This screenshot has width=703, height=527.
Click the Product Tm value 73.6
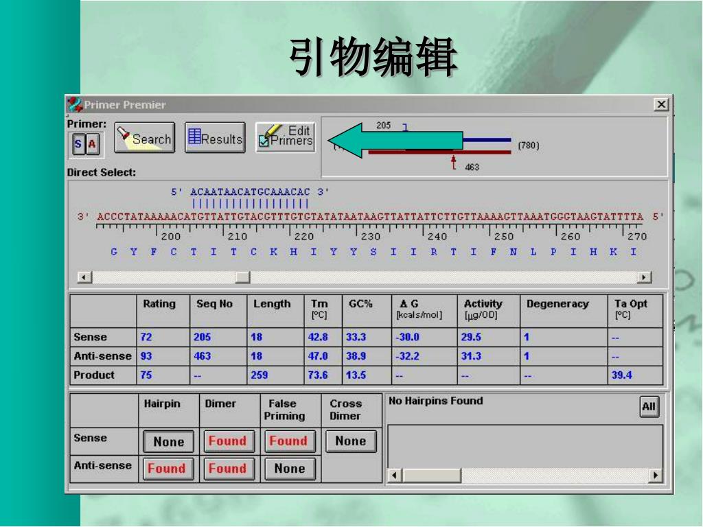coord(318,375)
